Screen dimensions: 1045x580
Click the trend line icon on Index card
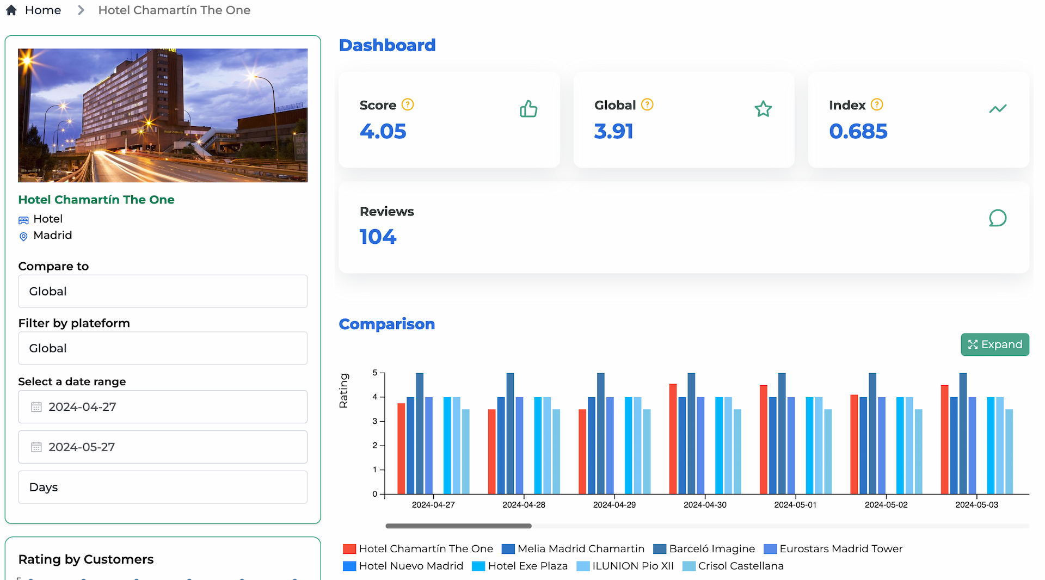pyautogui.click(x=998, y=109)
